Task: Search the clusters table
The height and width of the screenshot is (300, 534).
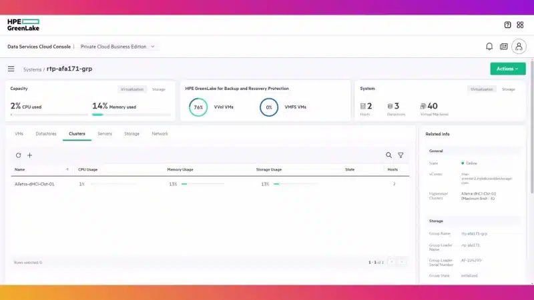Action: [388, 155]
